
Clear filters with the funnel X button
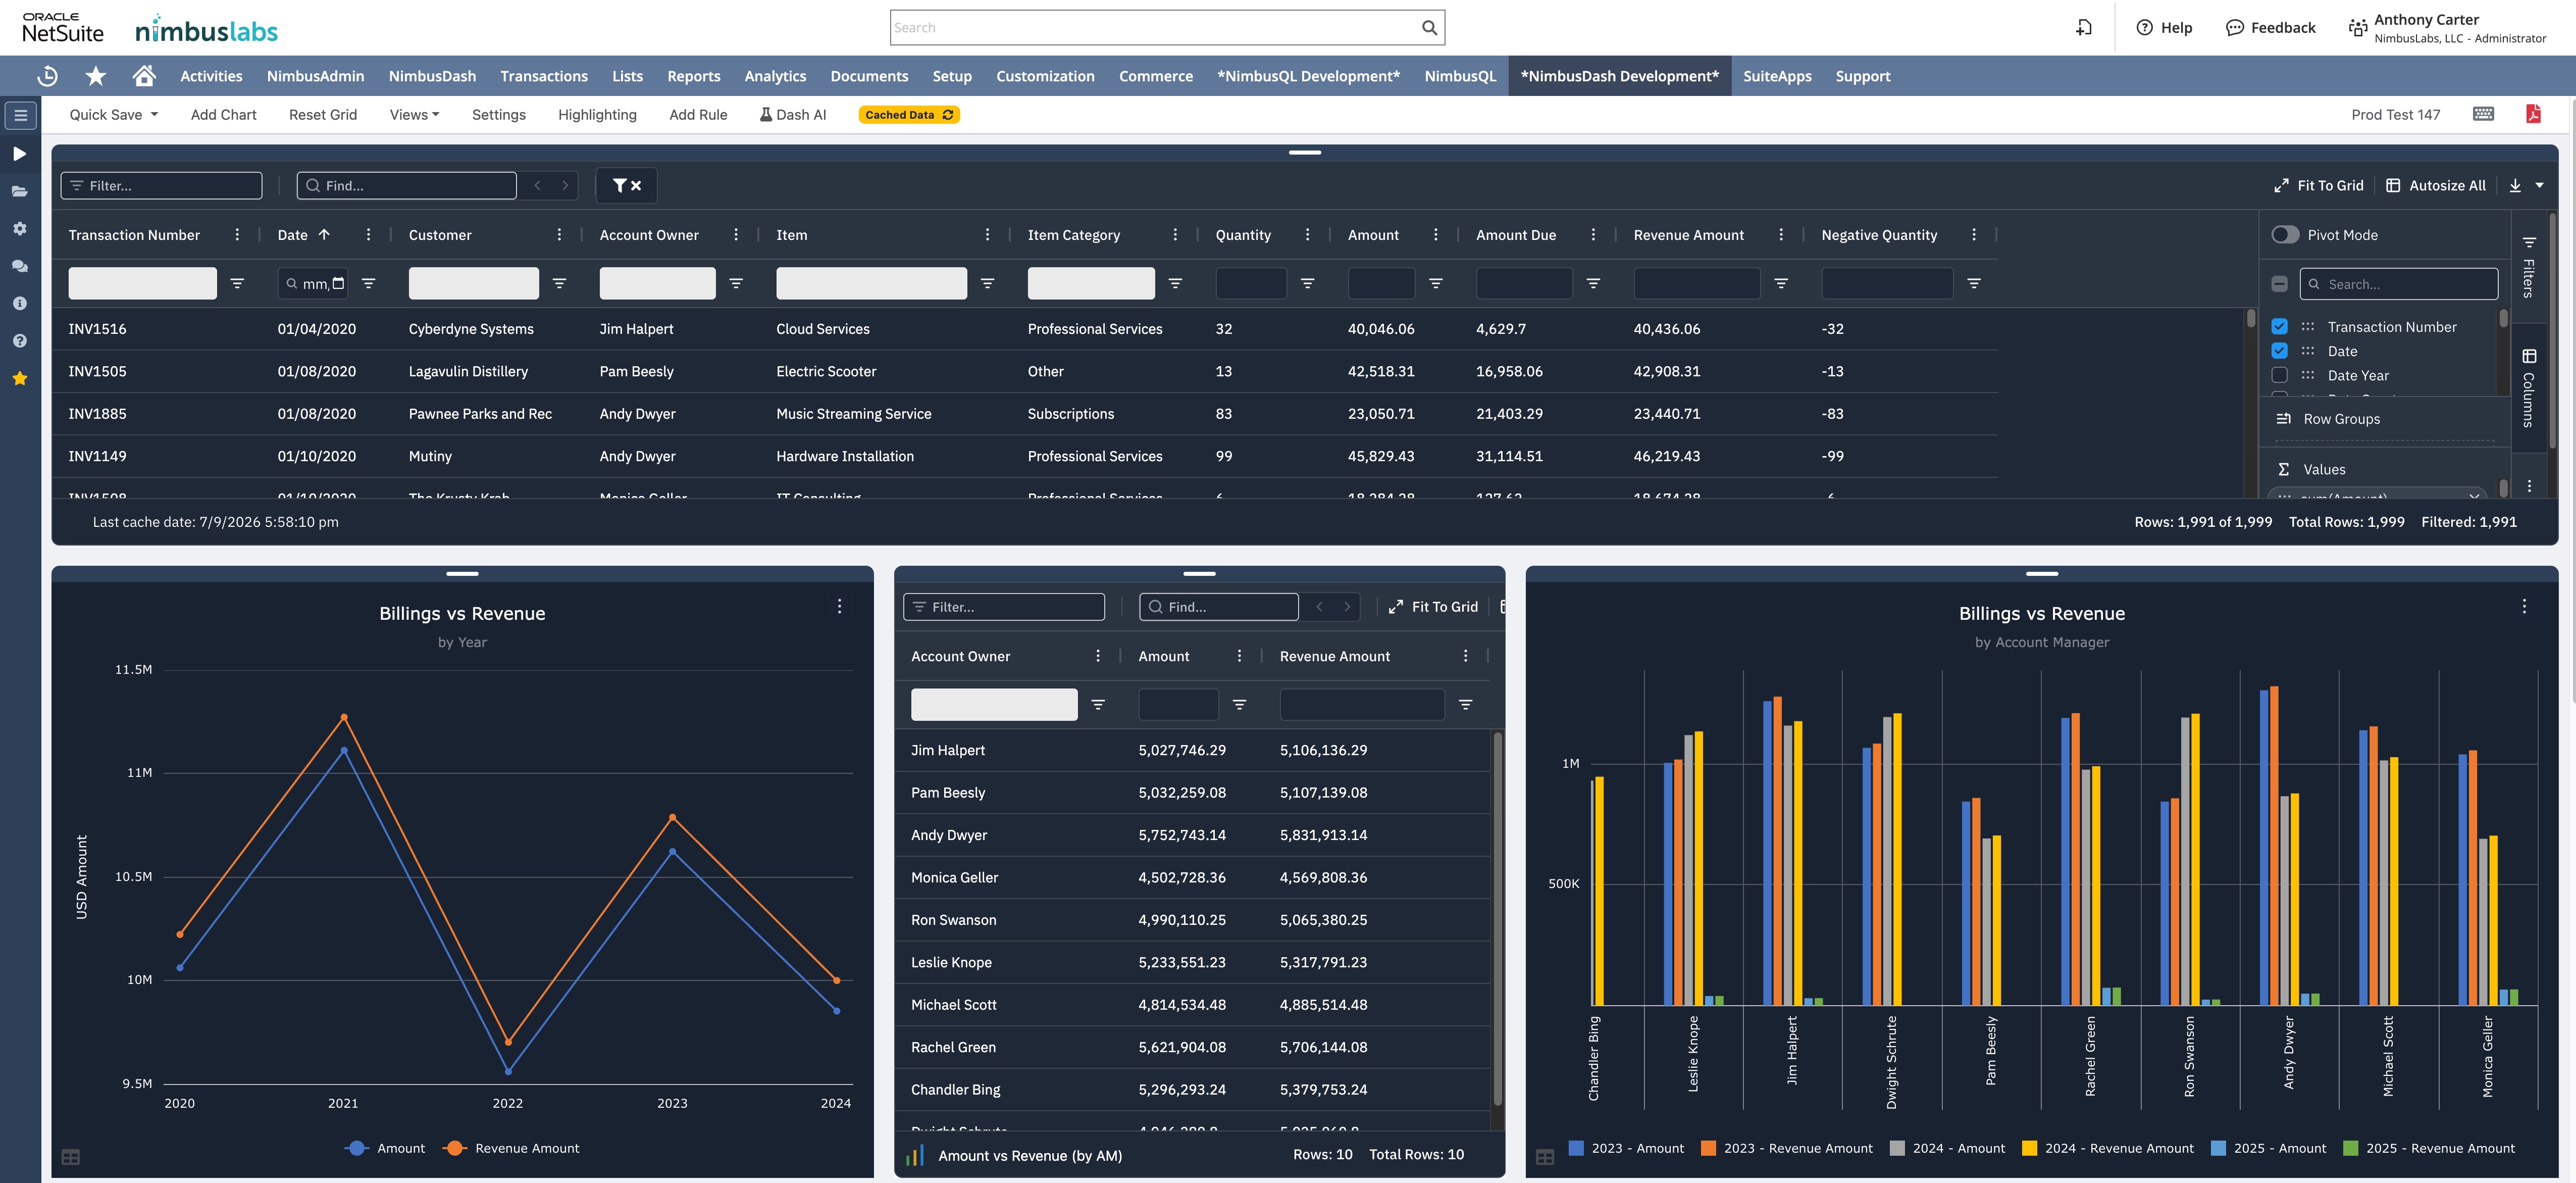tap(626, 185)
